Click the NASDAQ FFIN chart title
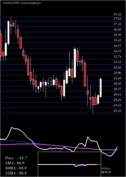 click(11, 3)
